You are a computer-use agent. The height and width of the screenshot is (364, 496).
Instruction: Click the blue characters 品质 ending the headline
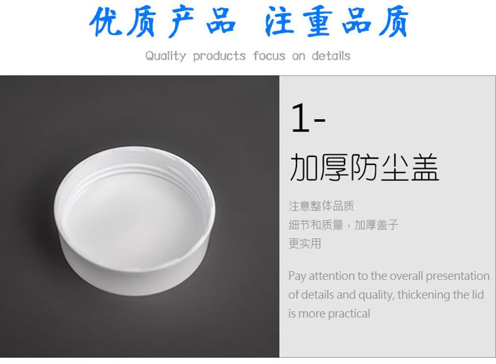coord(376,22)
